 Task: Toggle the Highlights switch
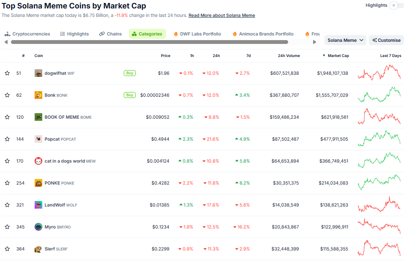coord(394,5)
